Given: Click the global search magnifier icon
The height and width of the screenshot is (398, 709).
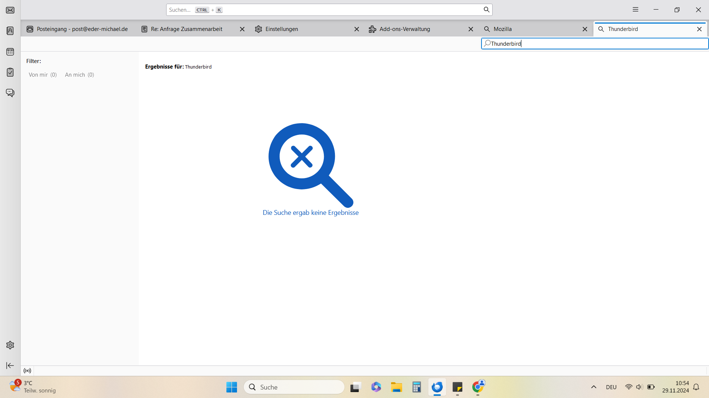Looking at the screenshot, I should click(x=486, y=10).
